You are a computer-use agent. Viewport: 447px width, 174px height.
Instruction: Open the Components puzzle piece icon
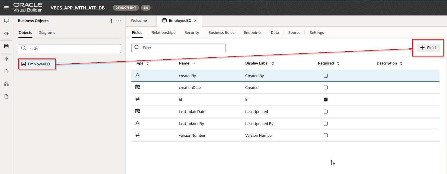(6, 71)
